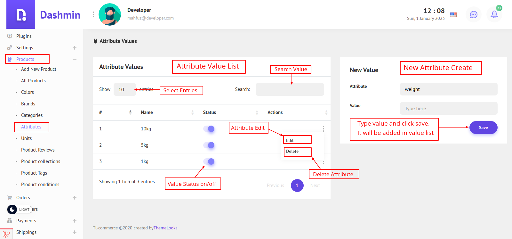Disable the status switch for 5kg
Image resolution: width=512 pixels, height=239 pixels.
(209, 145)
